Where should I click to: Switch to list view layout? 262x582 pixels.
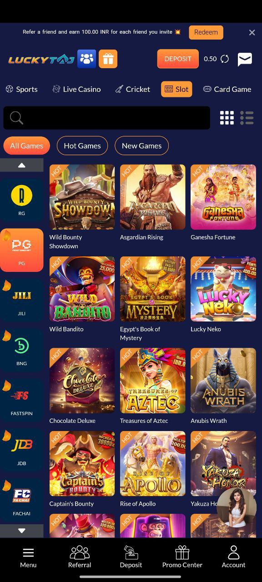click(x=247, y=118)
